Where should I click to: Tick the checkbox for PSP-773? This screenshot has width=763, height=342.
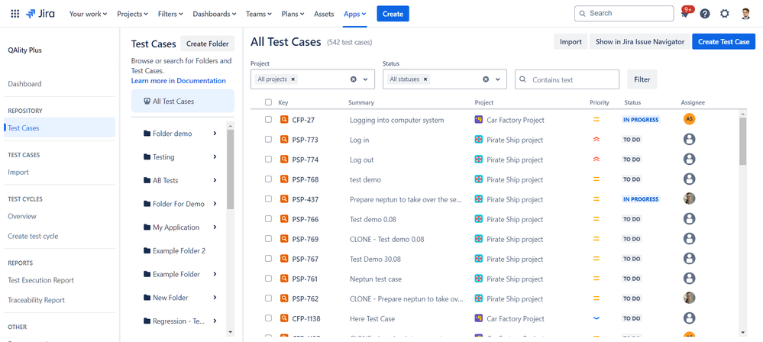coord(268,140)
